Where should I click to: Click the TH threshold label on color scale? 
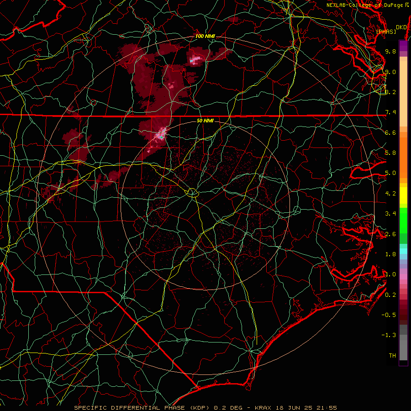click(x=392, y=356)
